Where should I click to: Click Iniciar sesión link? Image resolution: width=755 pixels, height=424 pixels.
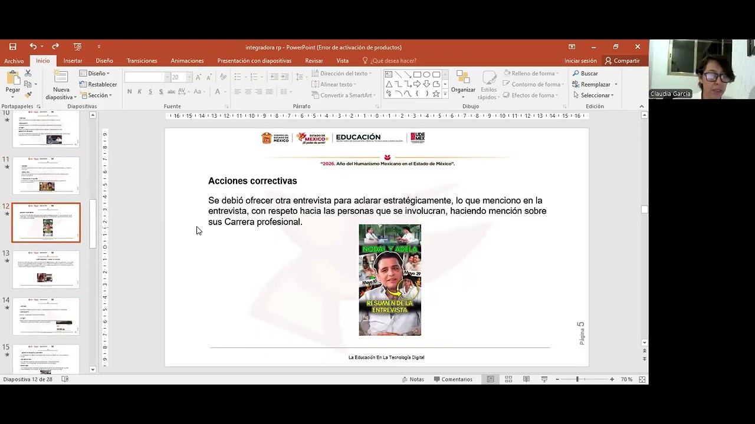[580, 61]
